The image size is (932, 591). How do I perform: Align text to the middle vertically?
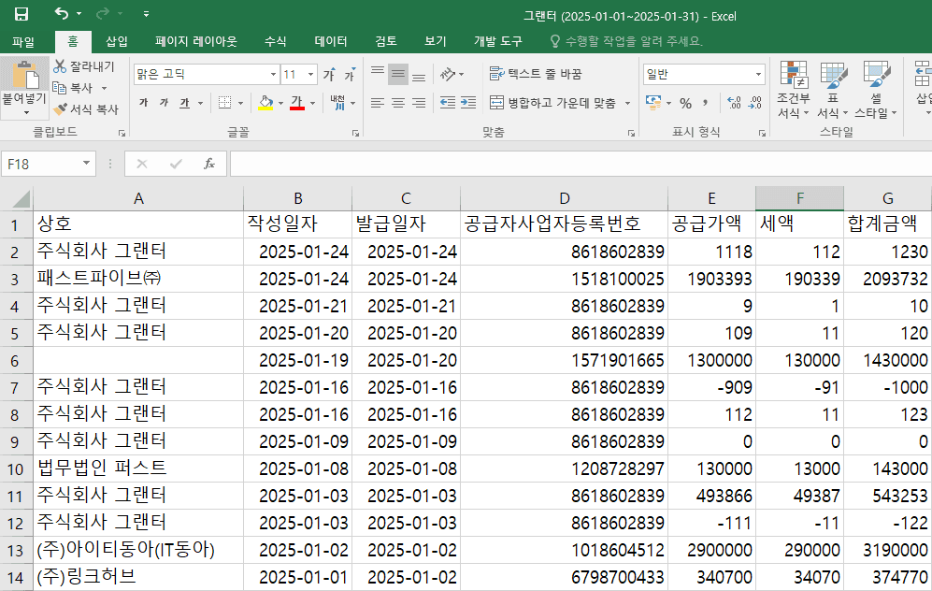[397, 74]
